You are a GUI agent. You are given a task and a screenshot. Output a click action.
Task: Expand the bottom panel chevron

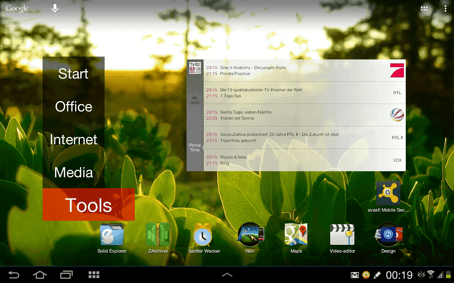(x=227, y=275)
